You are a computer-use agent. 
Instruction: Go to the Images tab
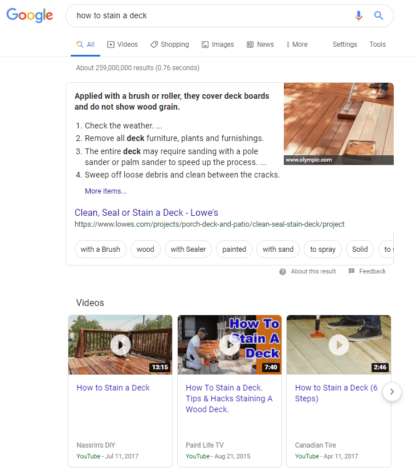tap(218, 45)
